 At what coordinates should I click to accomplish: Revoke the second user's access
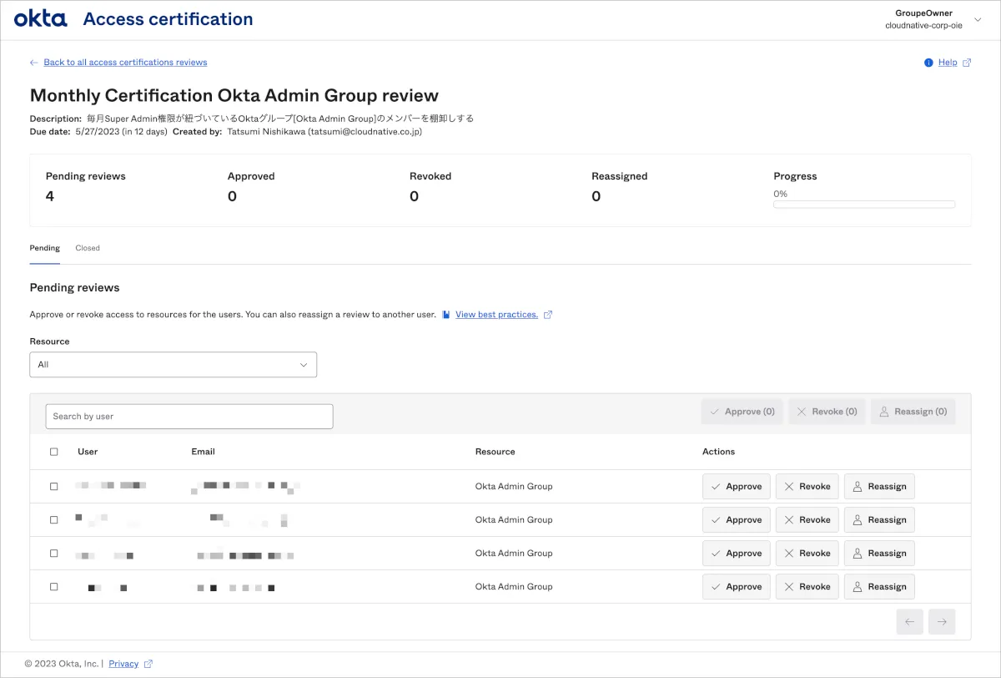[x=807, y=519]
